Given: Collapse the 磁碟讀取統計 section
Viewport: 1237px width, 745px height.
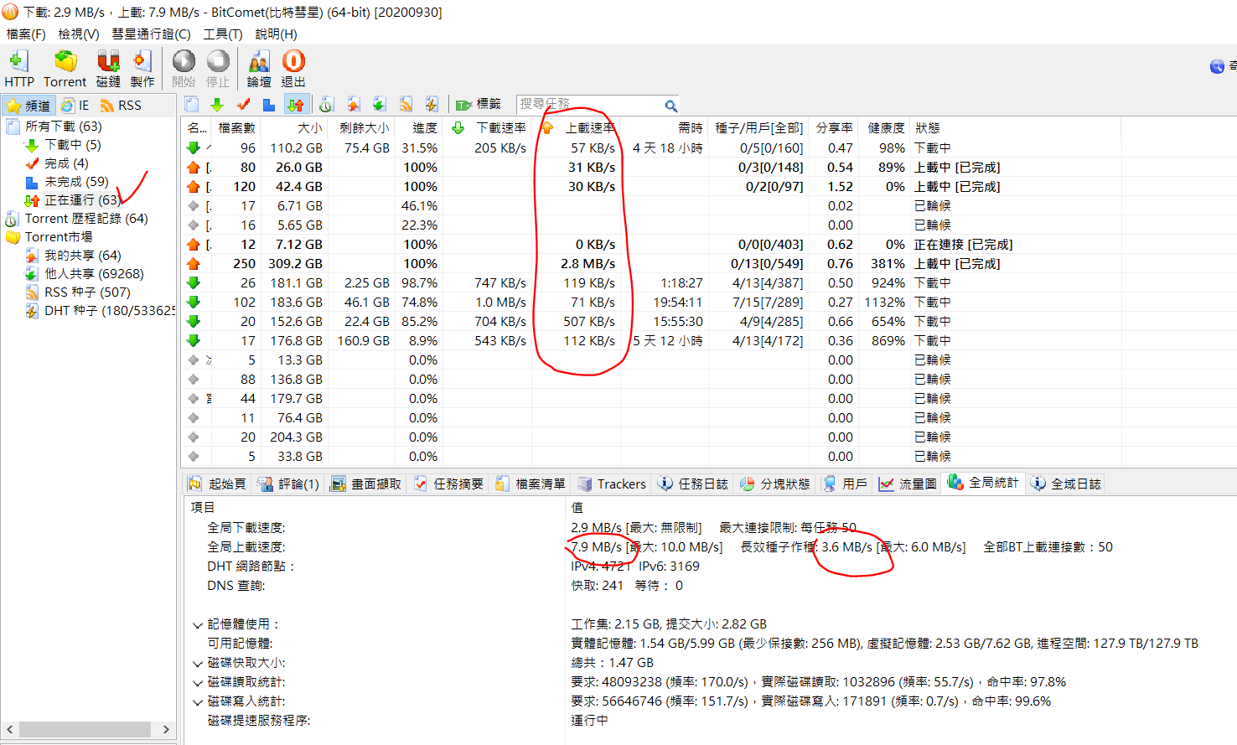Looking at the screenshot, I should point(198,683).
